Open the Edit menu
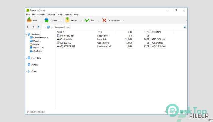The height and width of the screenshot is (122, 213). click(33, 14)
